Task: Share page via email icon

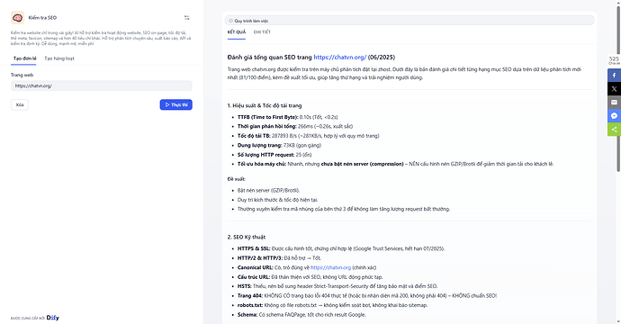Action: [615, 103]
